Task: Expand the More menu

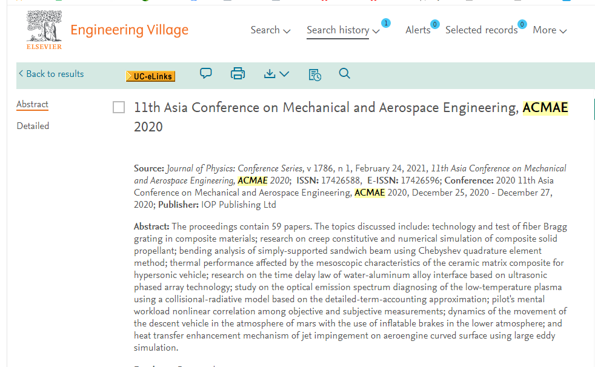Action: pyautogui.click(x=550, y=30)
